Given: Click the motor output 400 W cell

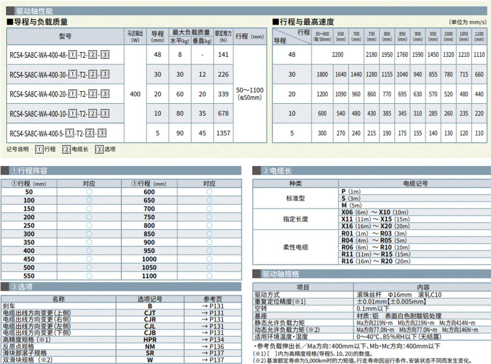Looking at the screenshot, I should pos(135,94).
